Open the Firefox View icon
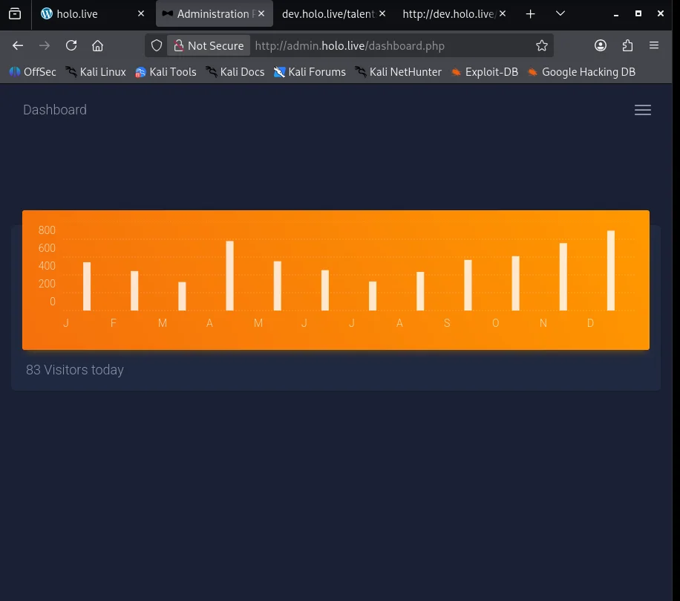The image size is (680, 601). (x=15, y=13)
